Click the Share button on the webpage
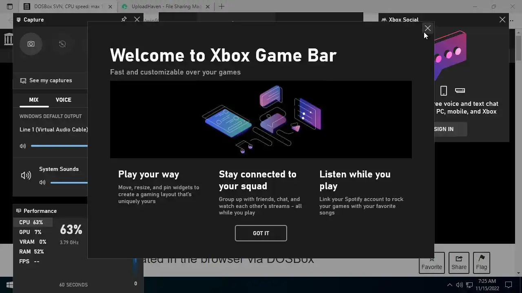 [459, 263]
